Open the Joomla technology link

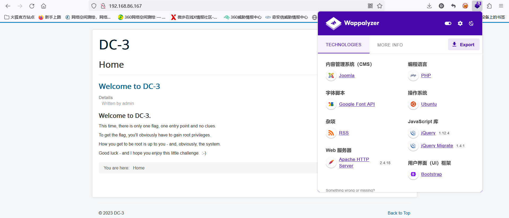(346, 75)
